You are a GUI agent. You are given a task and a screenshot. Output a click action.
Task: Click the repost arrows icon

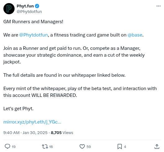tap(45, 146)
